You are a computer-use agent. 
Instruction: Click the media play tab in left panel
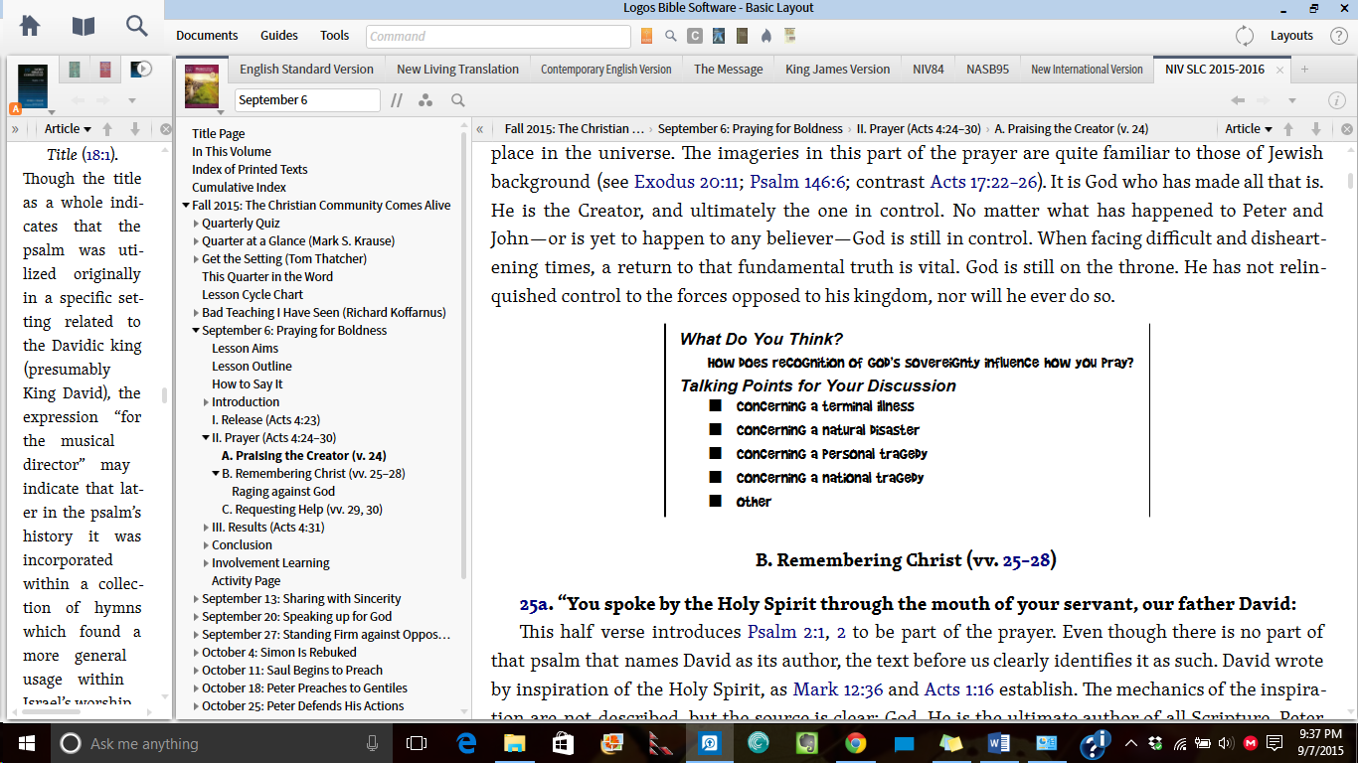pos(142,69)
